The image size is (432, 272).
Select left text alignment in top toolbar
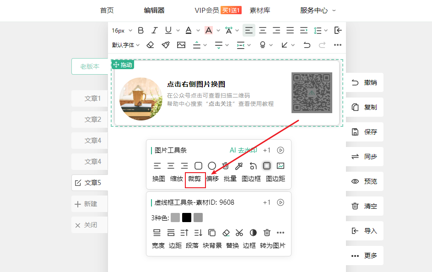click(249, 30)
